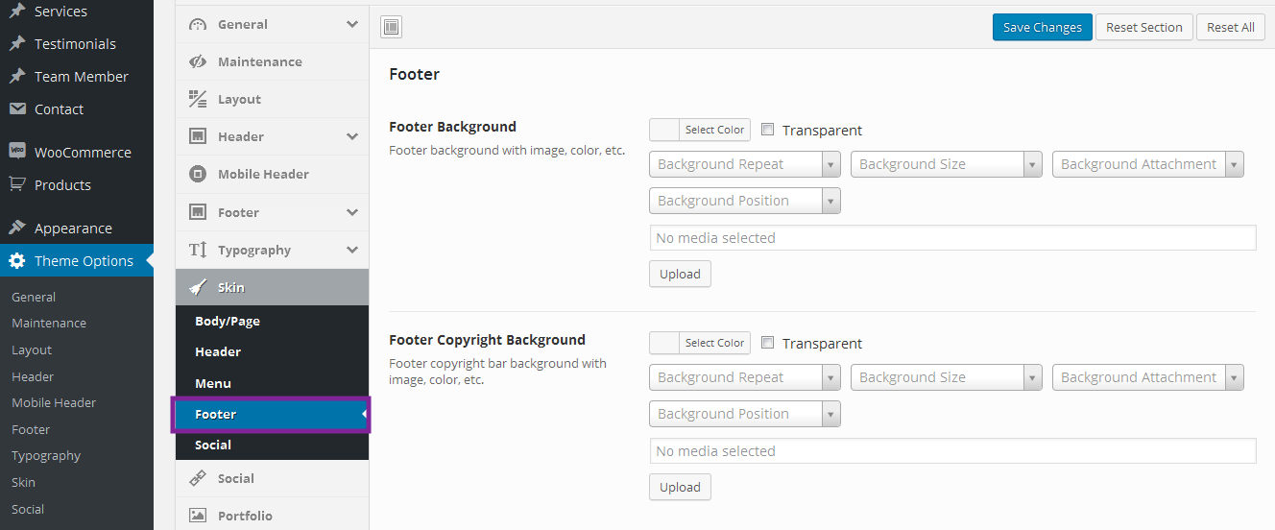Open the Body/Page skin submenu item
Viewport: 1275px width, 530px height.
(228, 321)
